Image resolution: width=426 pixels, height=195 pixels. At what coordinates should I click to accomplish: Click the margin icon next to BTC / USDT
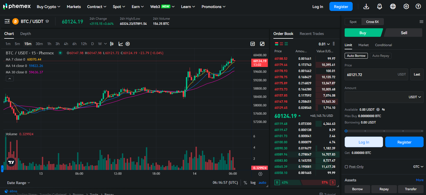tap(47, 21)
